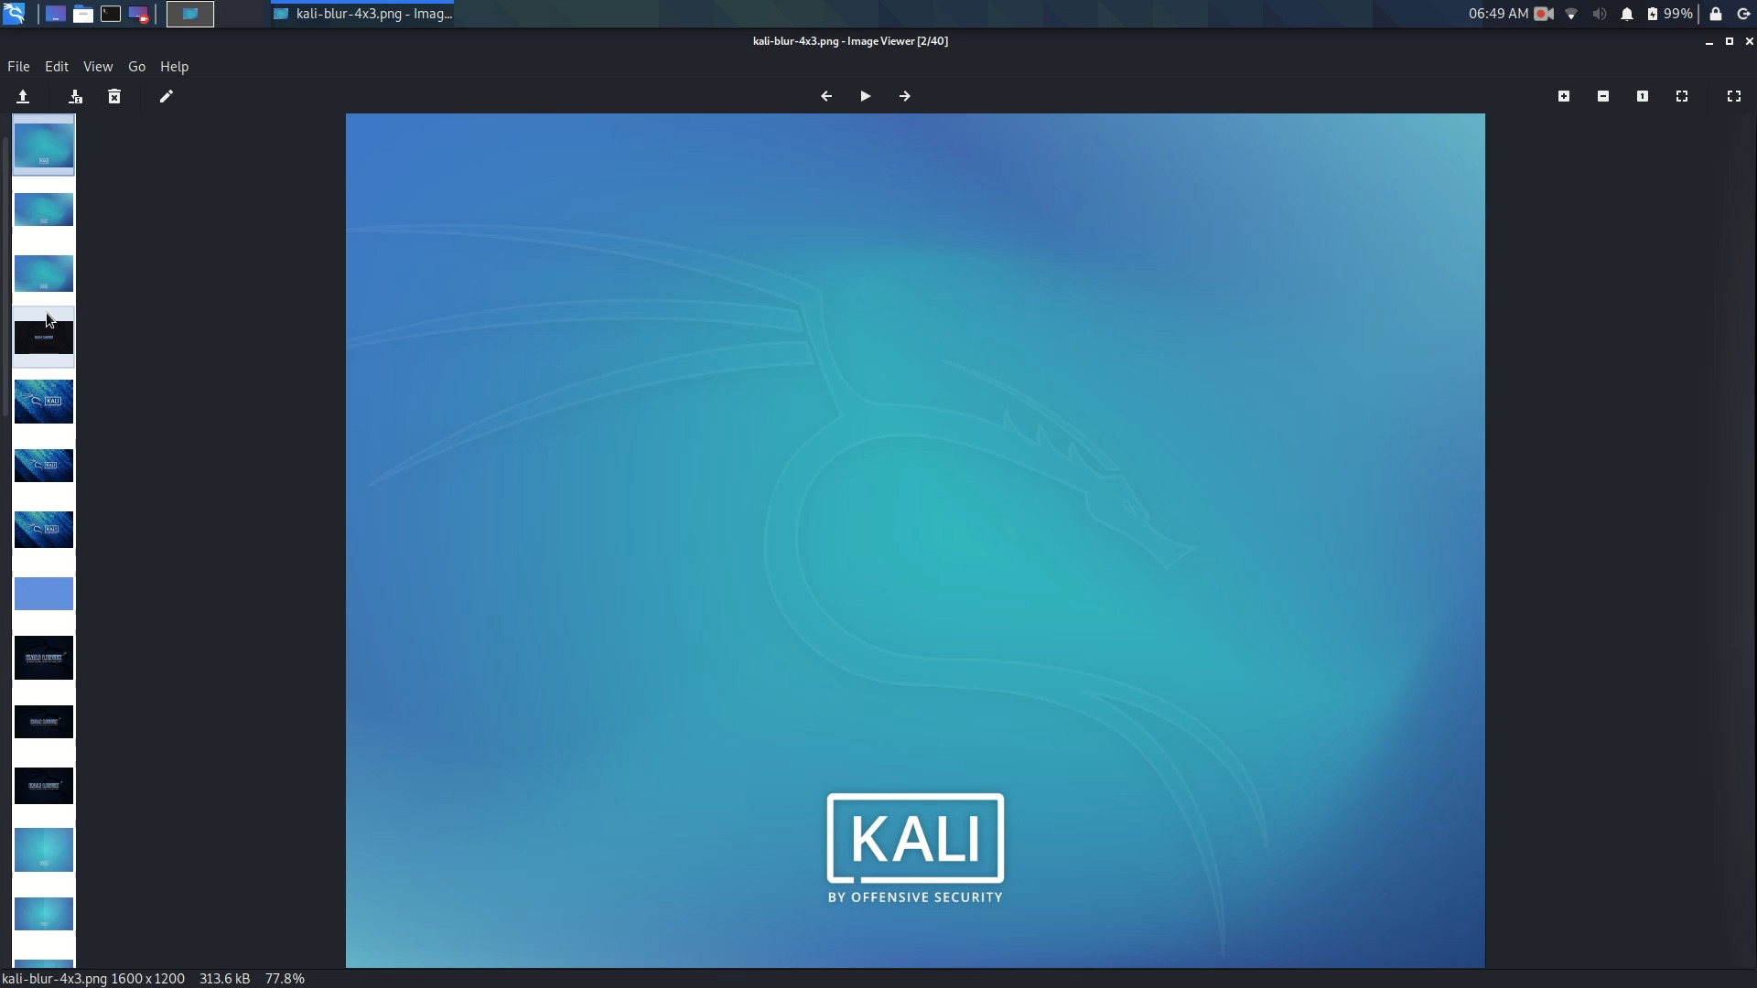The height and width of the screenshot is (988, 1757).
Task: Launch the terminal emulator from the panel
Action: [111, 14]
